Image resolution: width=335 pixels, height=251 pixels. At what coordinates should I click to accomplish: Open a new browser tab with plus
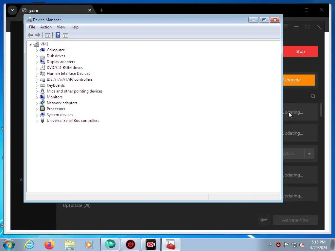pos(101,10)
